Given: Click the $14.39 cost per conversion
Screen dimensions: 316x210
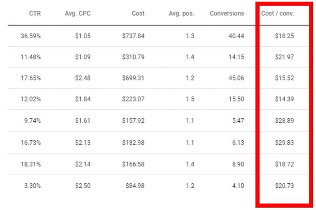Looking at the screenshot, I should pyautogui.click(x=284, y=99).
